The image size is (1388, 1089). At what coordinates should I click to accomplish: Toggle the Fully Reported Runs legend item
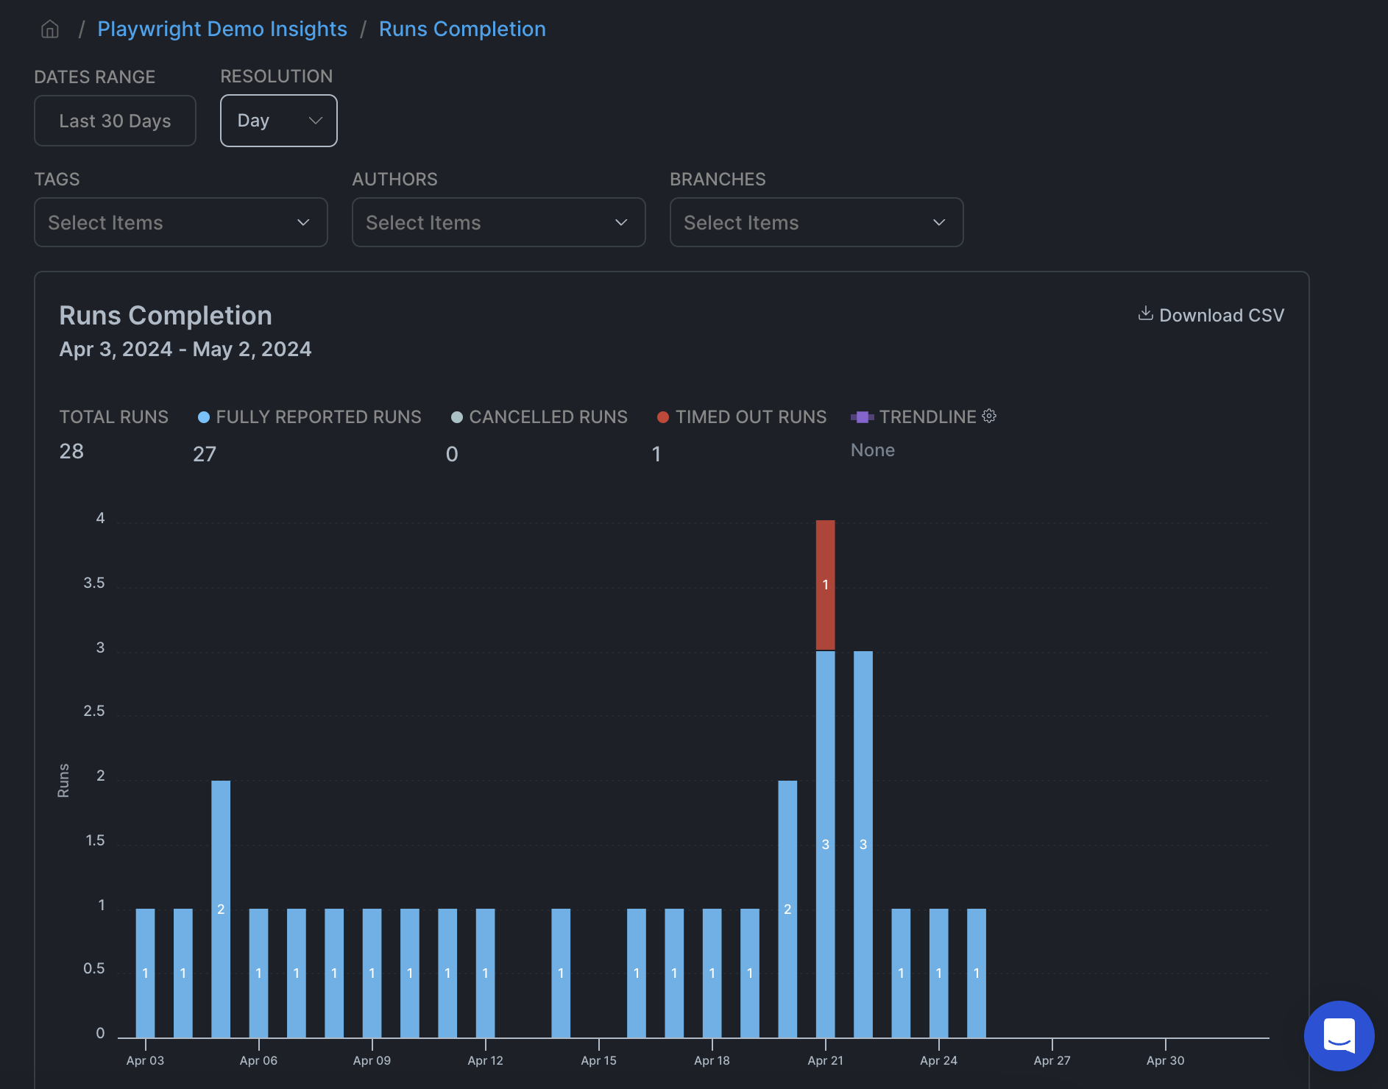tap(310, 416)
